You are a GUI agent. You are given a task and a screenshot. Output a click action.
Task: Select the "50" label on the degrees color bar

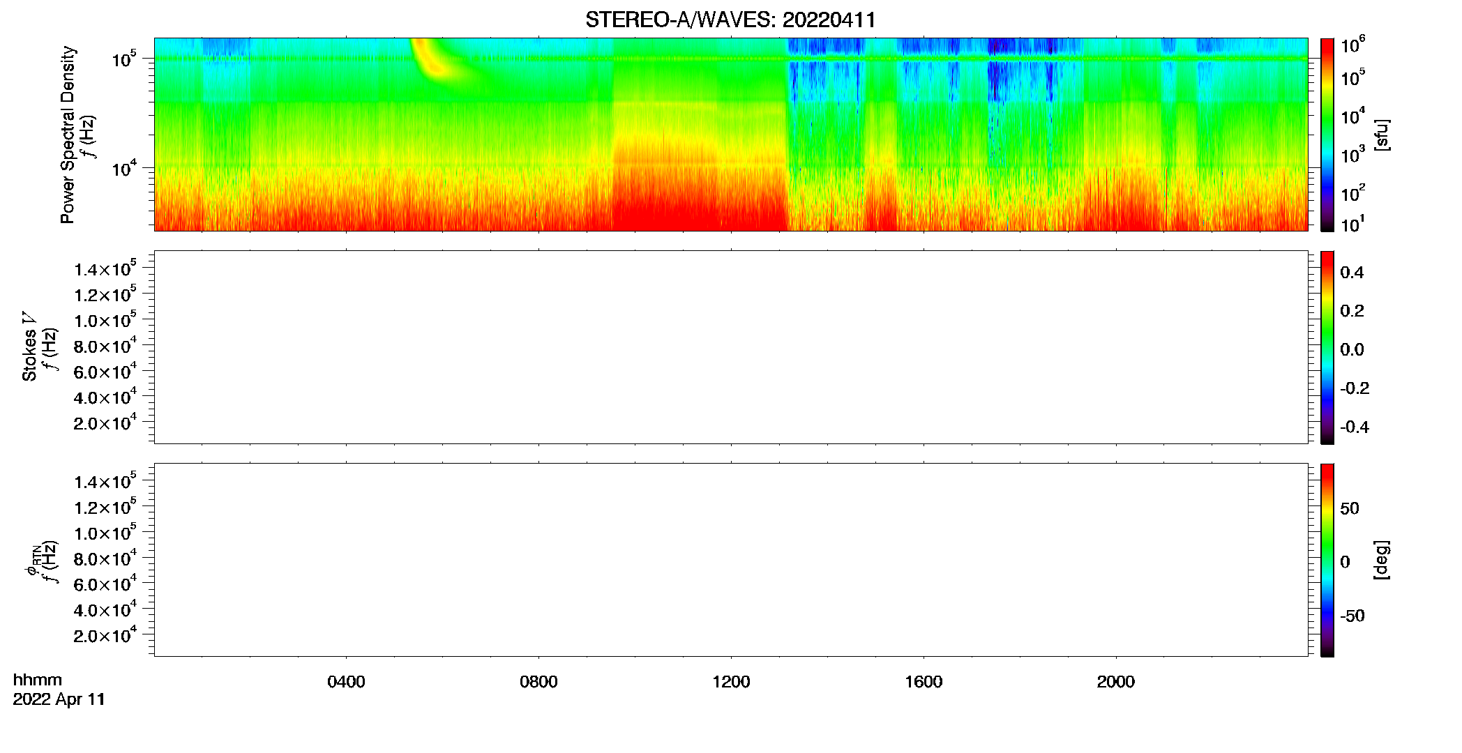click(x=1350, y=508)
